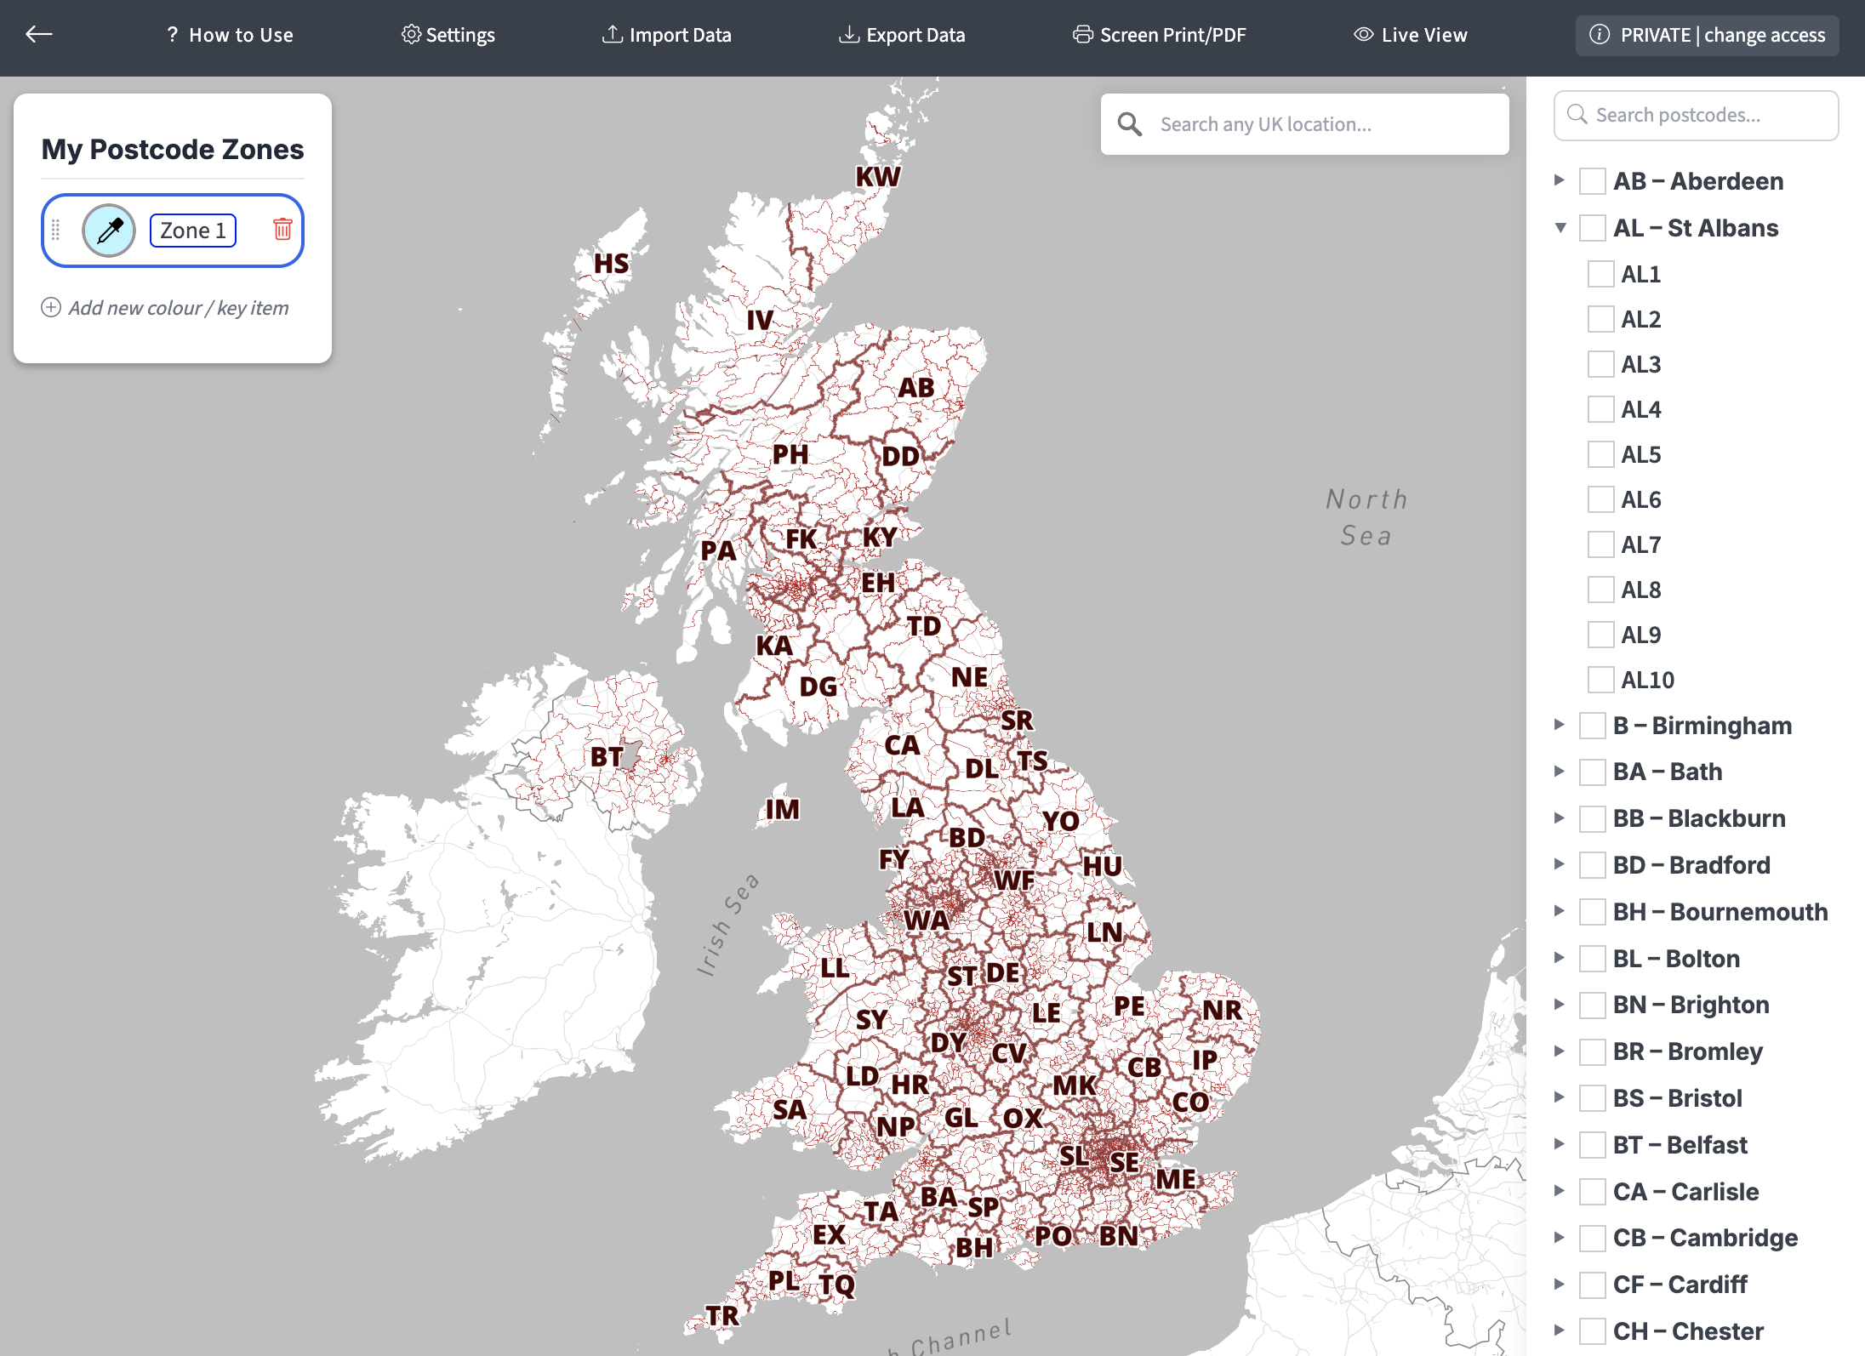Image resolution: width=1865 pixels, height=1356 pixels.
Task: Click the gear icon for Settings
Action: coord(411,35)
